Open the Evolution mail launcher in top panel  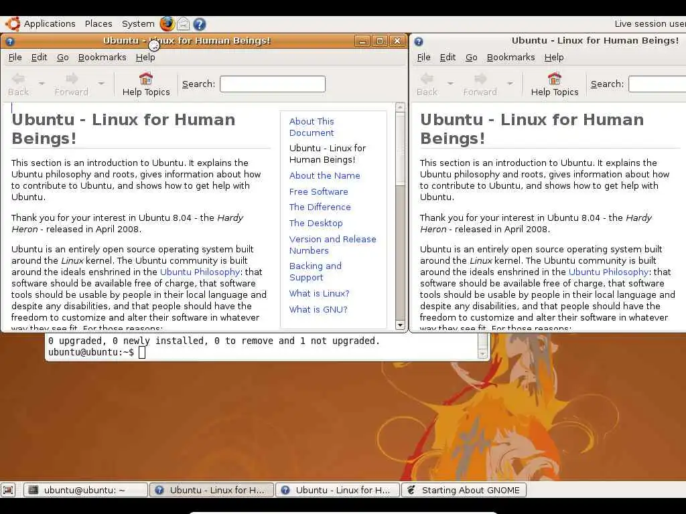coord(184,24)
